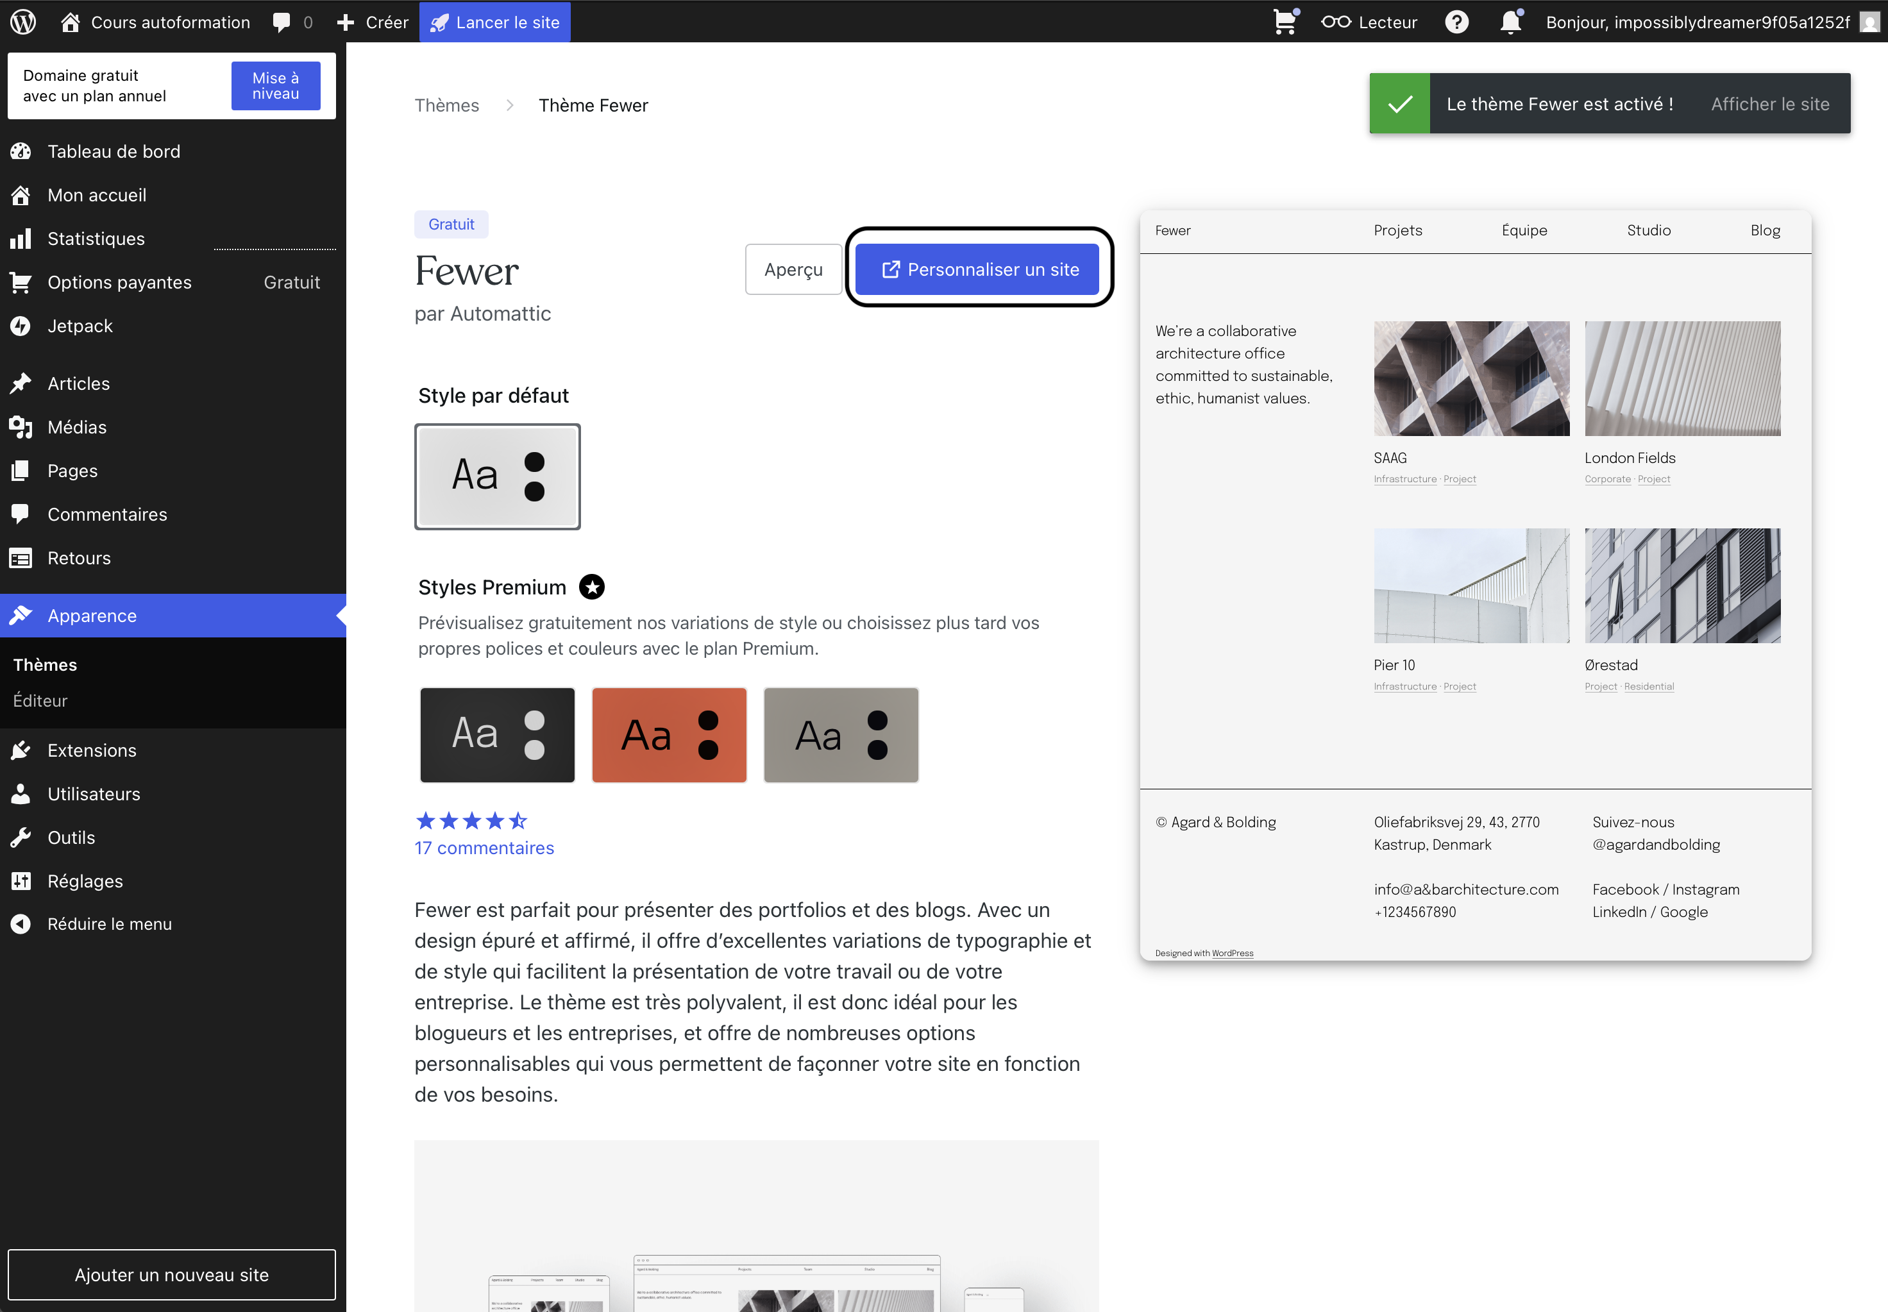Click the WordPress logo in admin bar

(x=23, y=22)
